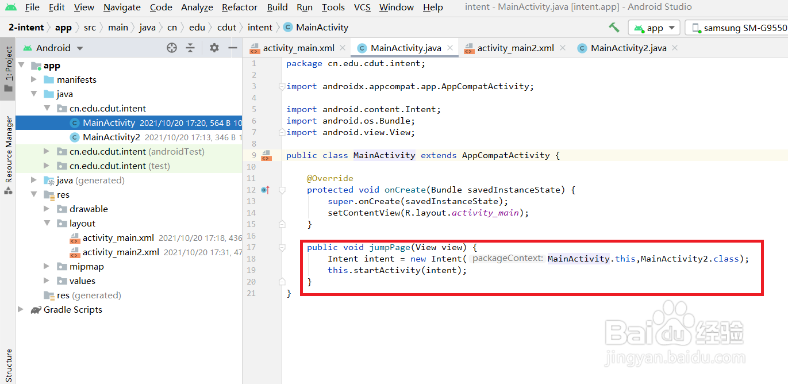
Task: Open the Tools menu
Action: [x=333, y=7]
